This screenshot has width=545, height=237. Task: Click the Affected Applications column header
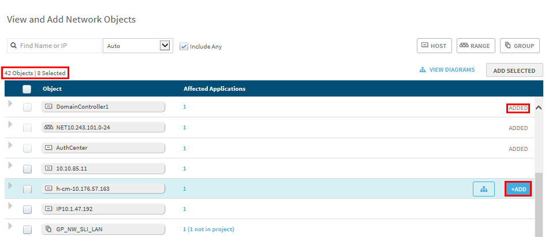coord(214,89)
